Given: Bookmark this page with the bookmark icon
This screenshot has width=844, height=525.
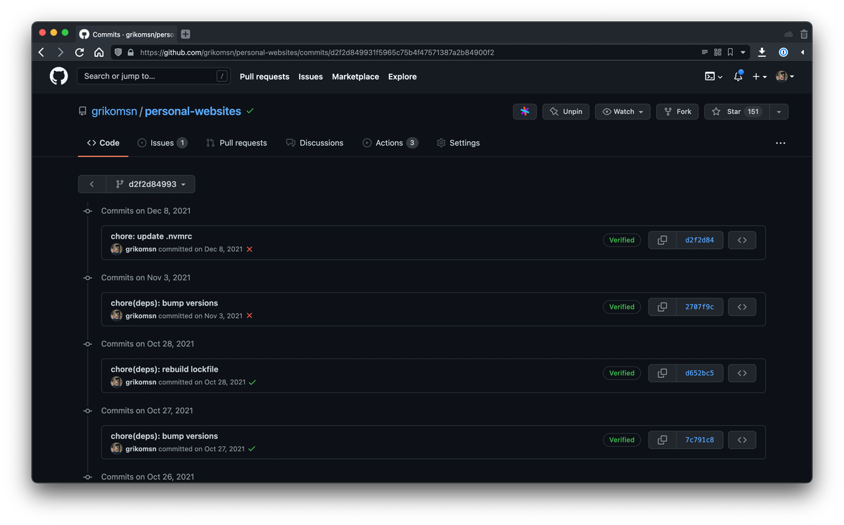Looking at the screenshot, I should (730, 52).
